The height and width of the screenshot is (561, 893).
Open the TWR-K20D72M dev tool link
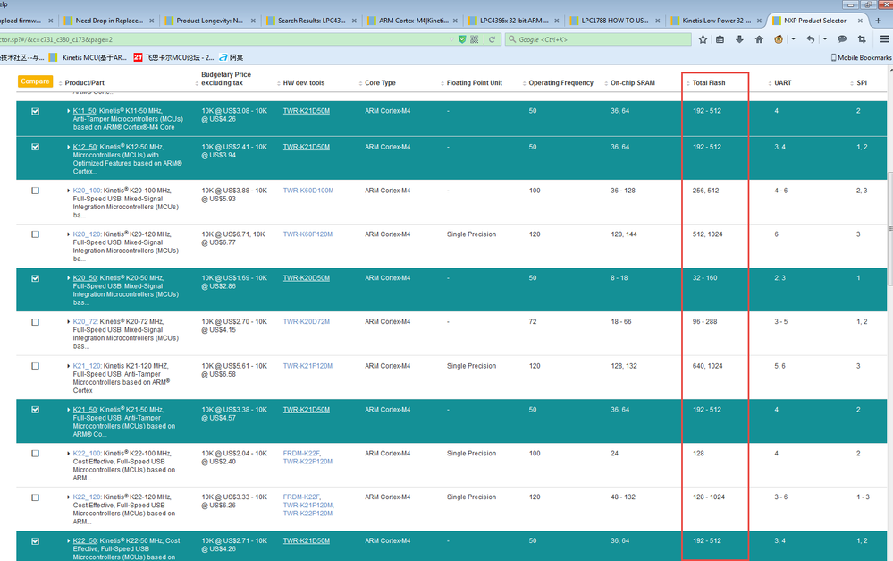coord(307,322)
